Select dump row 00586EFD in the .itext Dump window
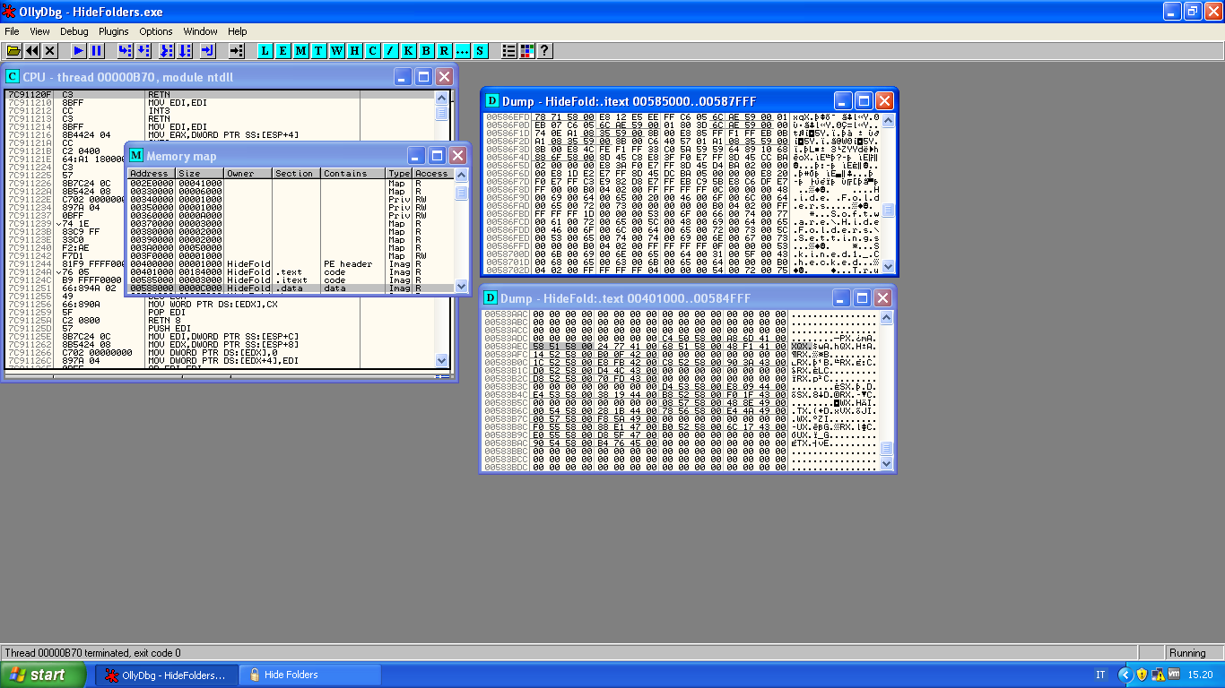The width and height of the screenshot is (1225, 688). point(682,117)
